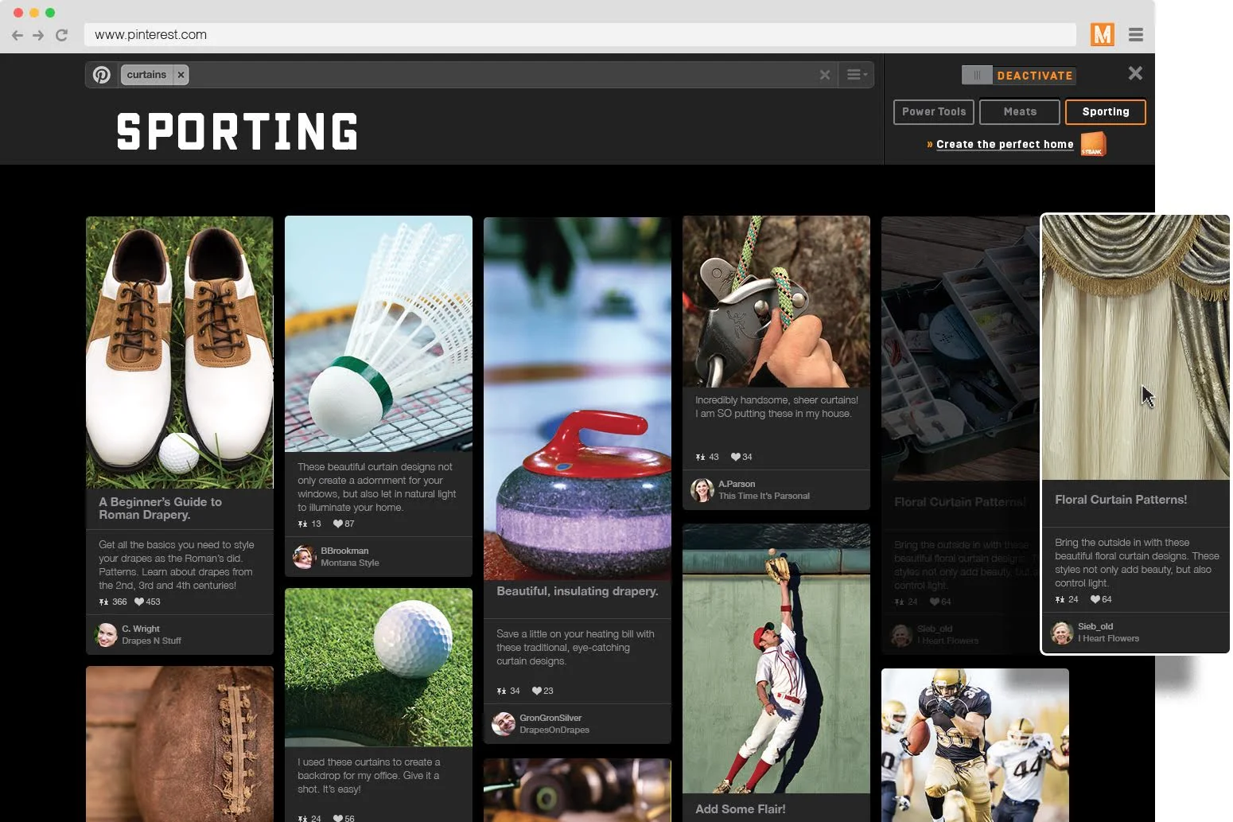Image resolution: width=1233 pixels, height=822 pixels.
Task: Visit A.Parson's profile name
Action: point(737,485)
